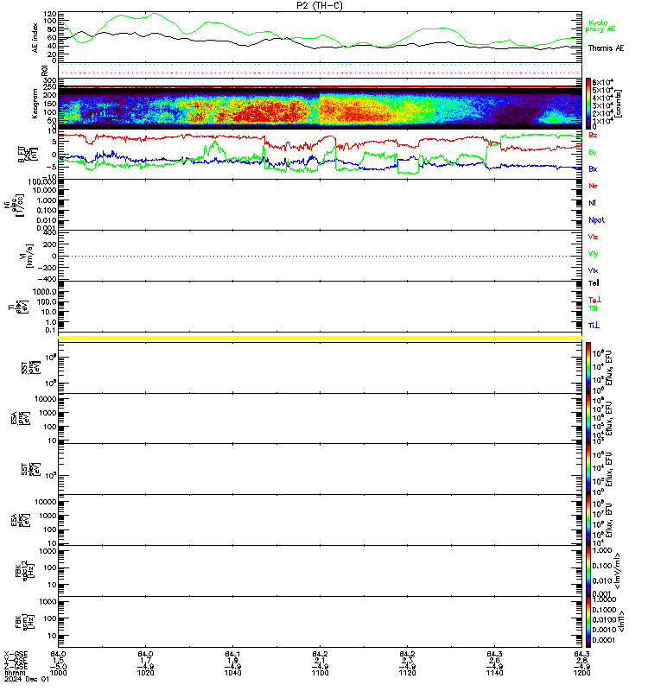This screenshot has height=691, width=648.
Task: Click the 1020 time tick label
Action: coord(145,673)
